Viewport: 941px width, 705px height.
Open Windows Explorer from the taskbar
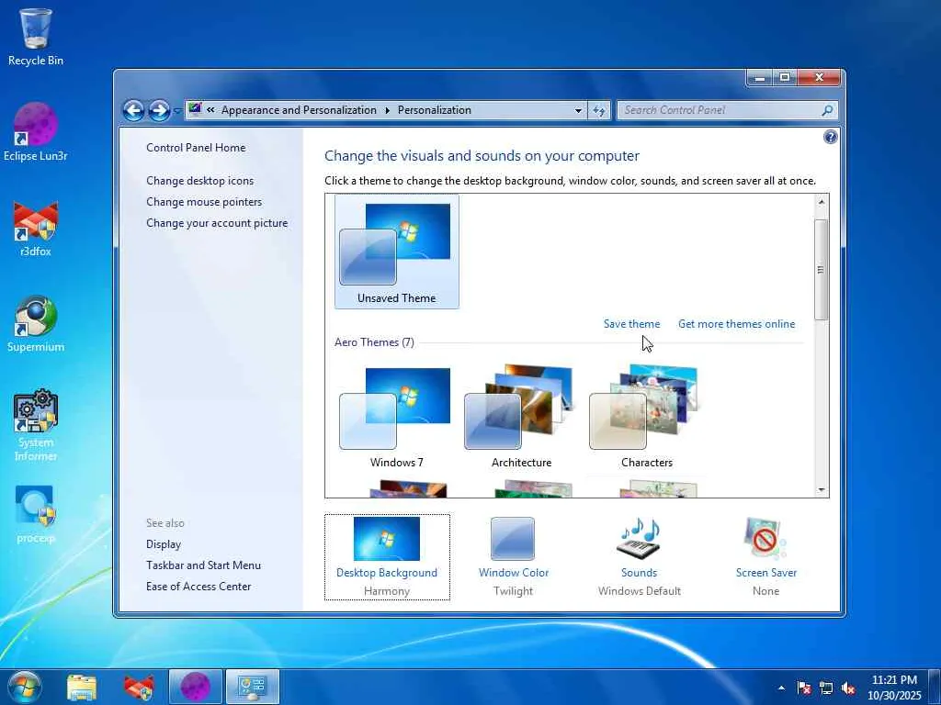tap(82, 687)
